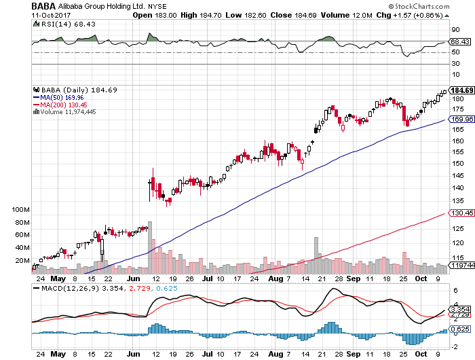Click the 68.43 RSI value tag on right axis
475x360 pixels.
pyautogui.click(x=460, y=41)
